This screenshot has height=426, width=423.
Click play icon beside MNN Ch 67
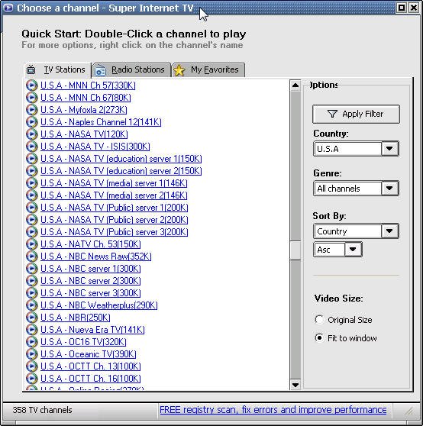[x=31, y=98]
